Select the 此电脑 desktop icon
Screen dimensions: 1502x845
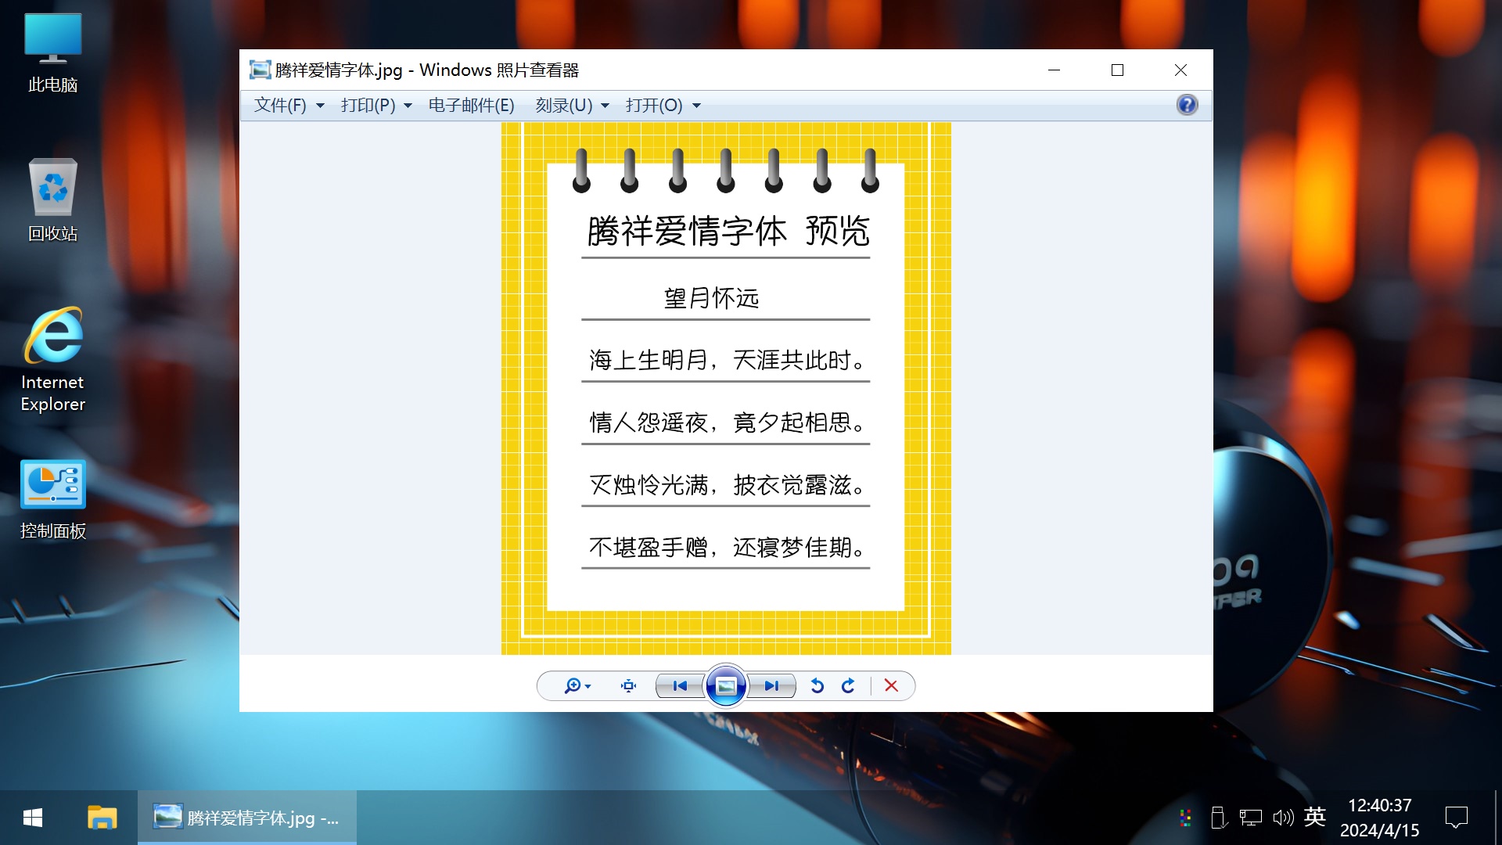click(53, 53)
